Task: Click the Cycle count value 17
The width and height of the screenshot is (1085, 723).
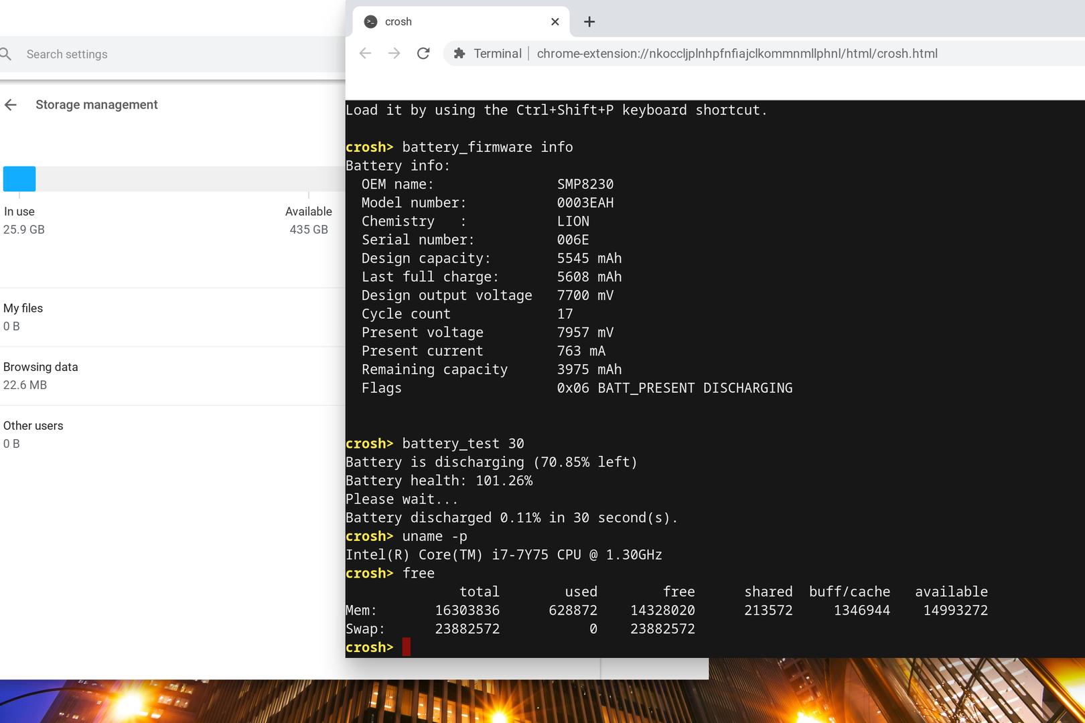Action: point(565,314)
